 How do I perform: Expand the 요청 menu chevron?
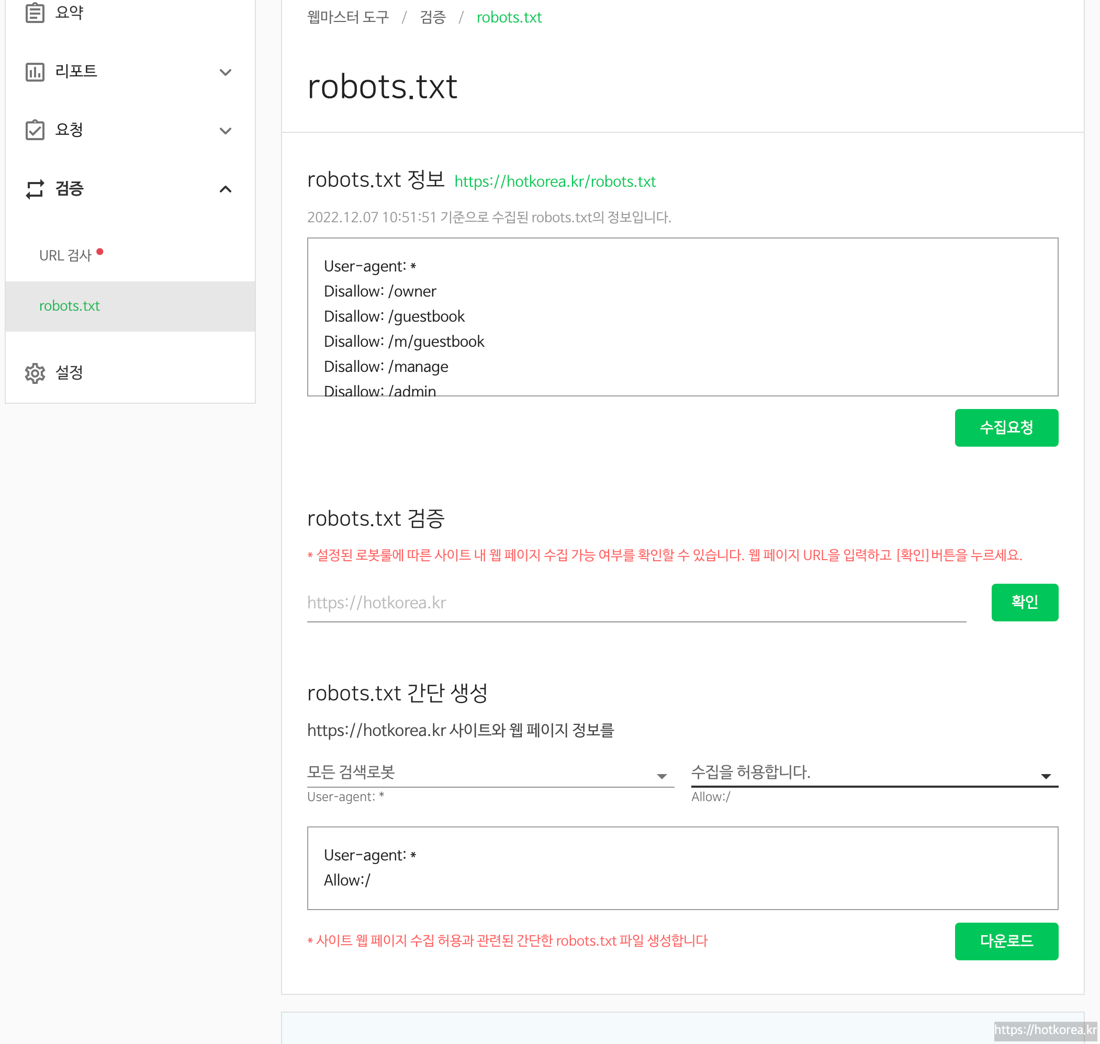click(226, 131)
